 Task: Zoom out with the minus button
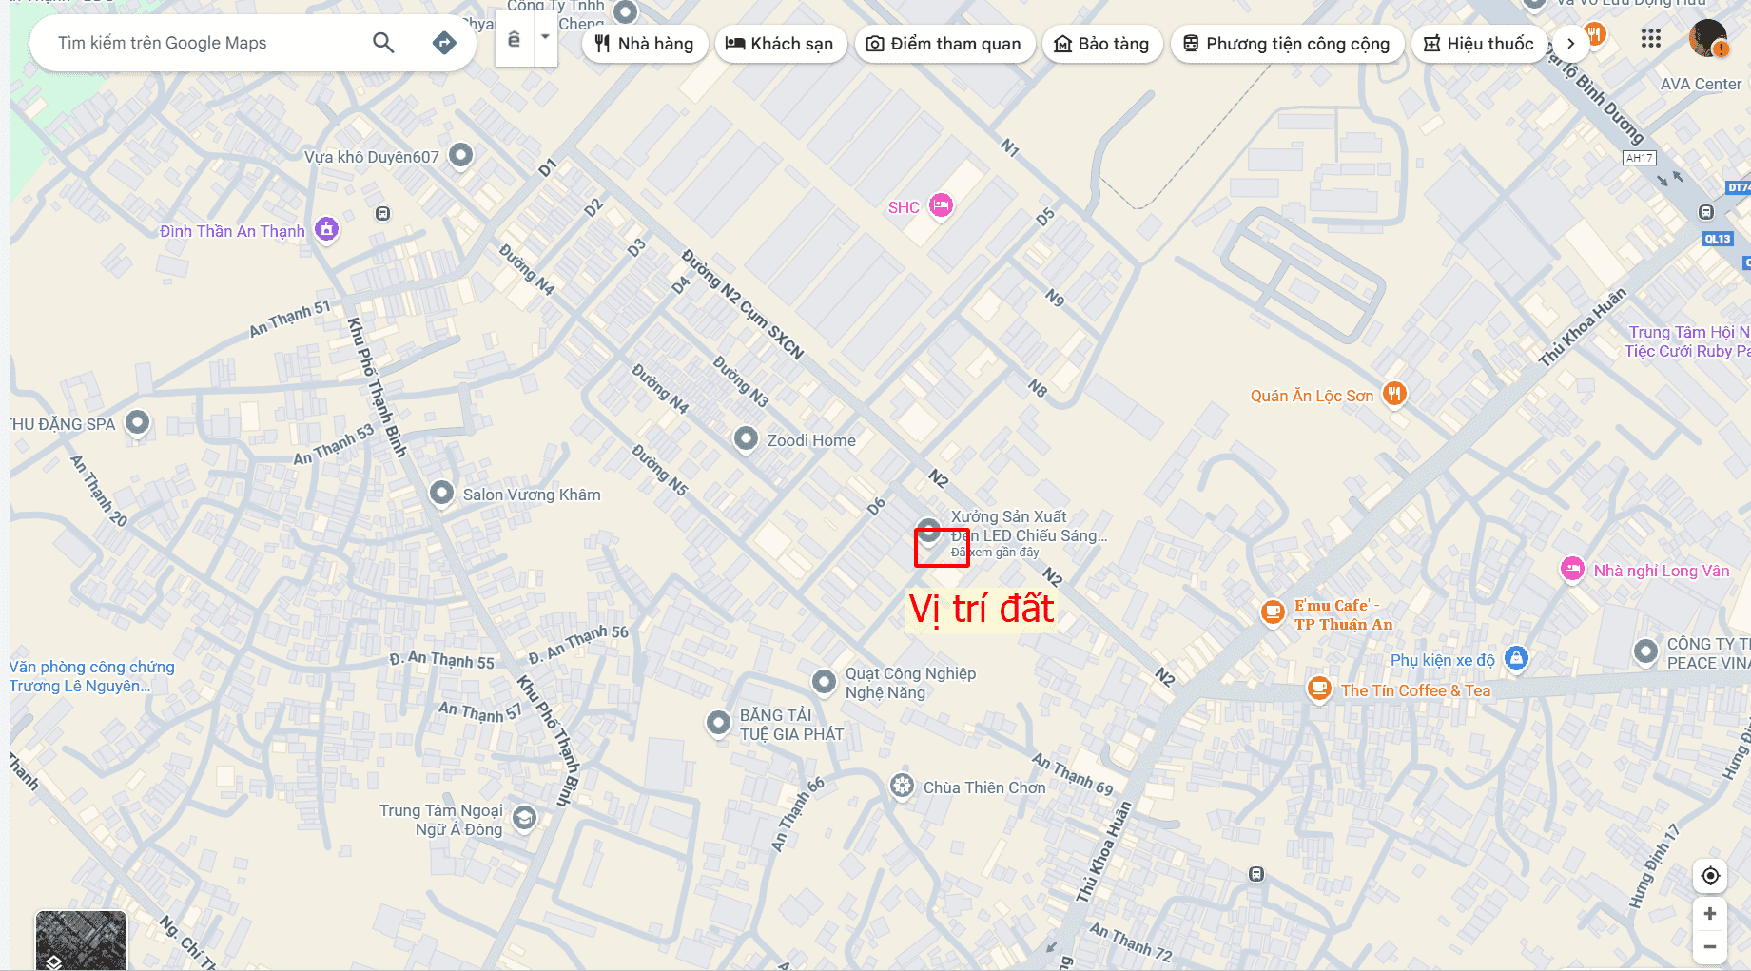[x=1710, y=946]
